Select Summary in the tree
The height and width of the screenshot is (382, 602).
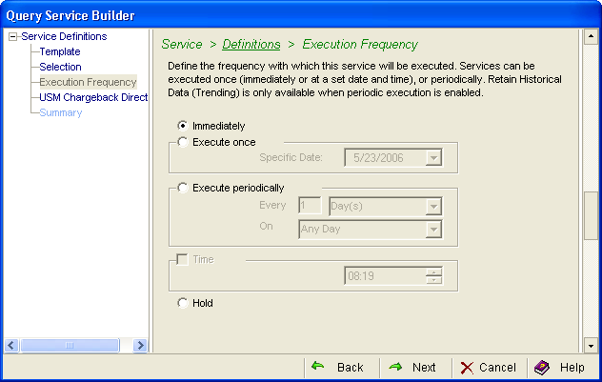point(61,112)
